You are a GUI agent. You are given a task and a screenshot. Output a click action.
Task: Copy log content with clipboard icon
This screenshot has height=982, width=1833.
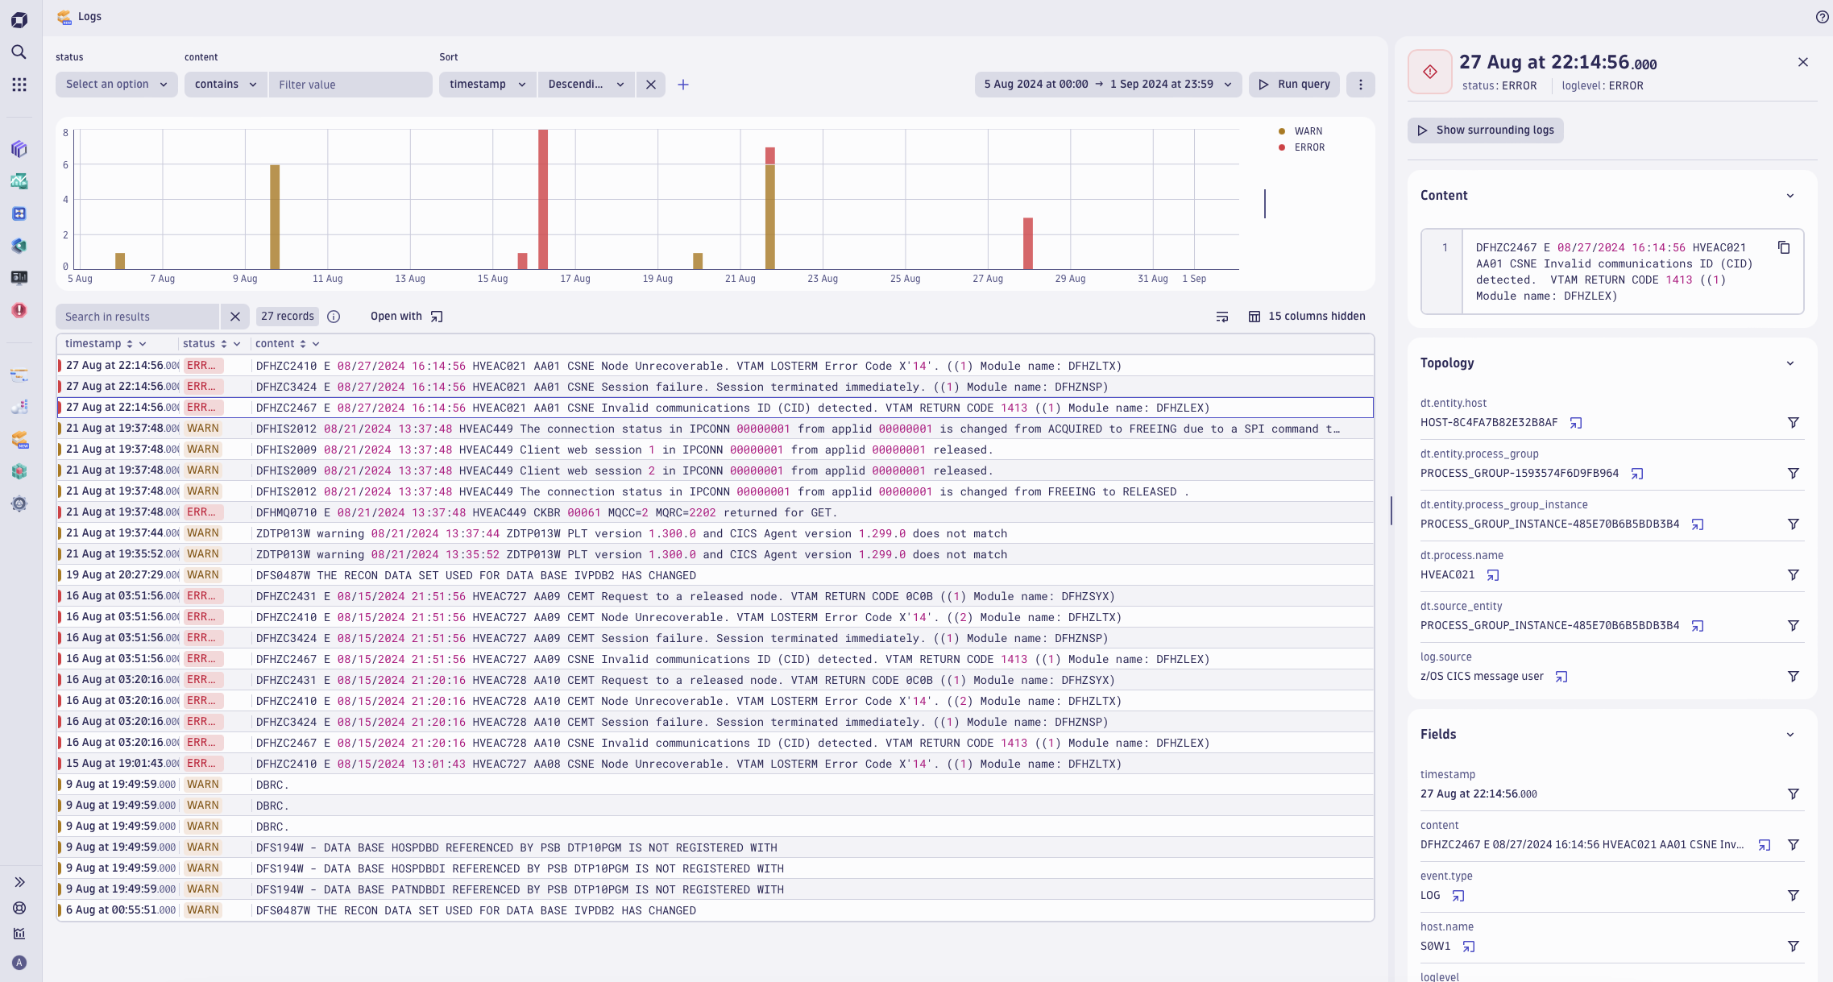1784,247
